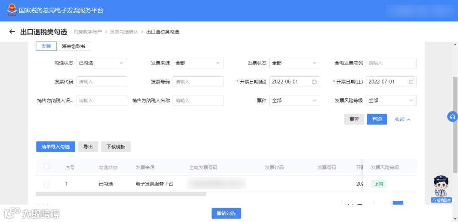Click the 已勾选 status cell in row 1
The width and height of the screenshot is (458, 222).
(x=106, y=184)
